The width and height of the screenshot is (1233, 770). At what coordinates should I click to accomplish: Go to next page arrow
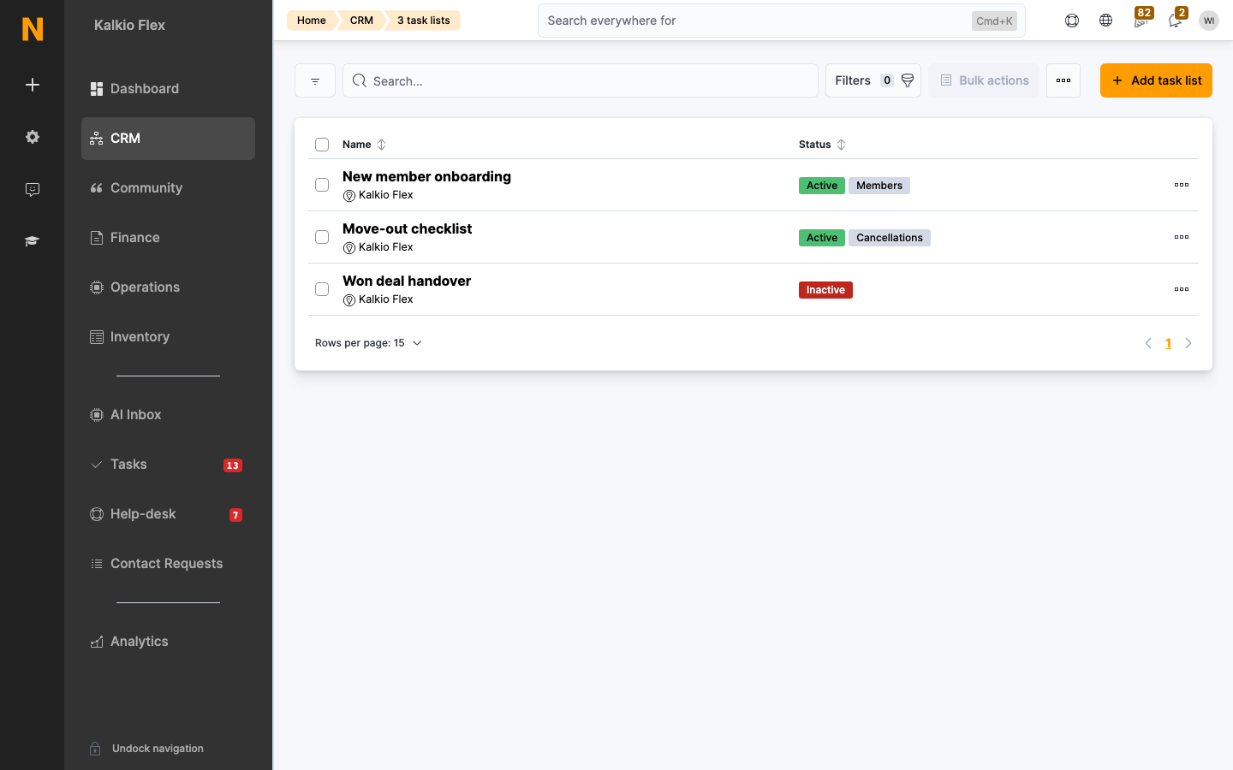(1188, 343)
